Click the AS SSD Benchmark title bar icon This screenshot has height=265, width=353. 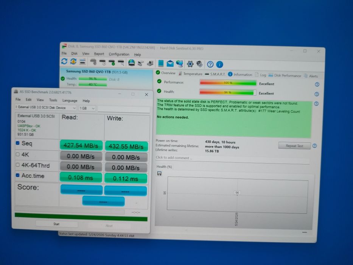click(x=16, y=92)
